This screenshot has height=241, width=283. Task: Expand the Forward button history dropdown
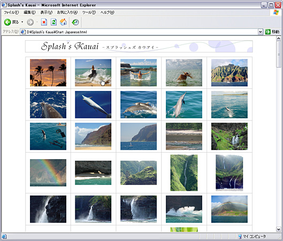coord(37,22)
